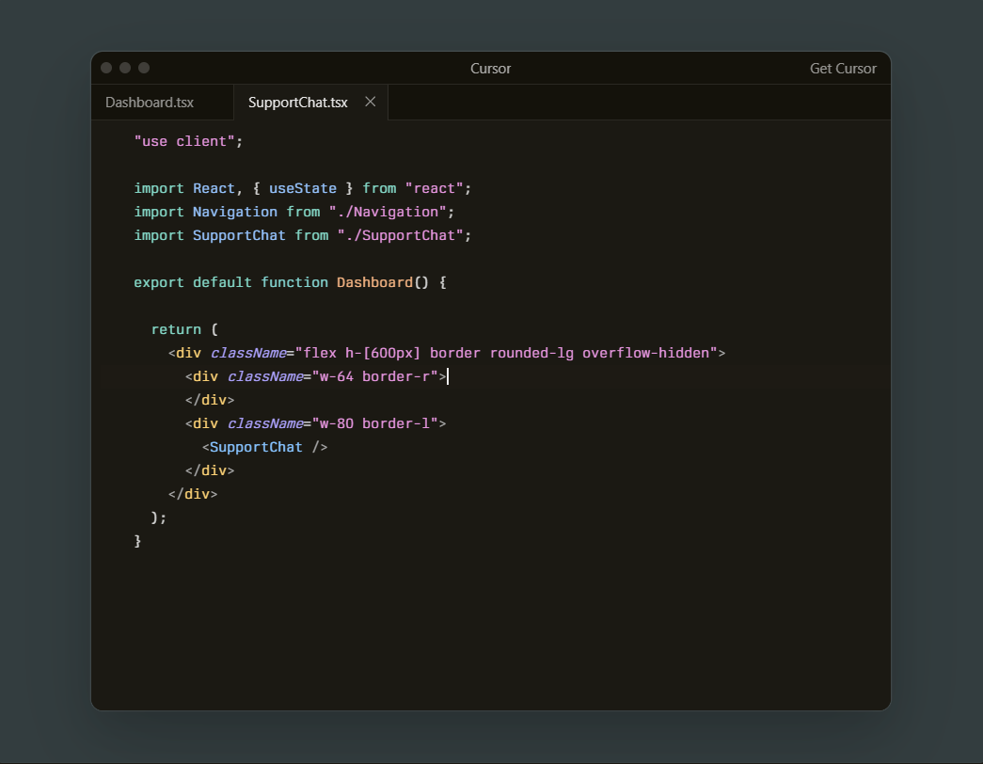Select the SupportChat JSX component tag
Image resolution: width=983 pixels, height=764 pixels.
(264, 446)
